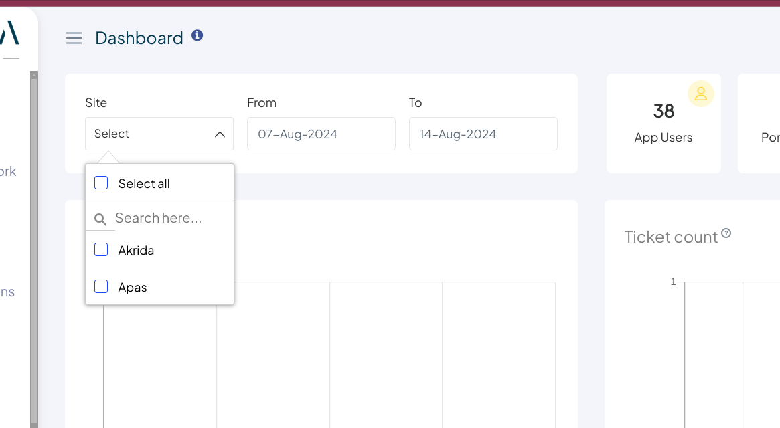Click the hamburger menu icon
Viewport: 780px width, 428px height.
point(74,38)
